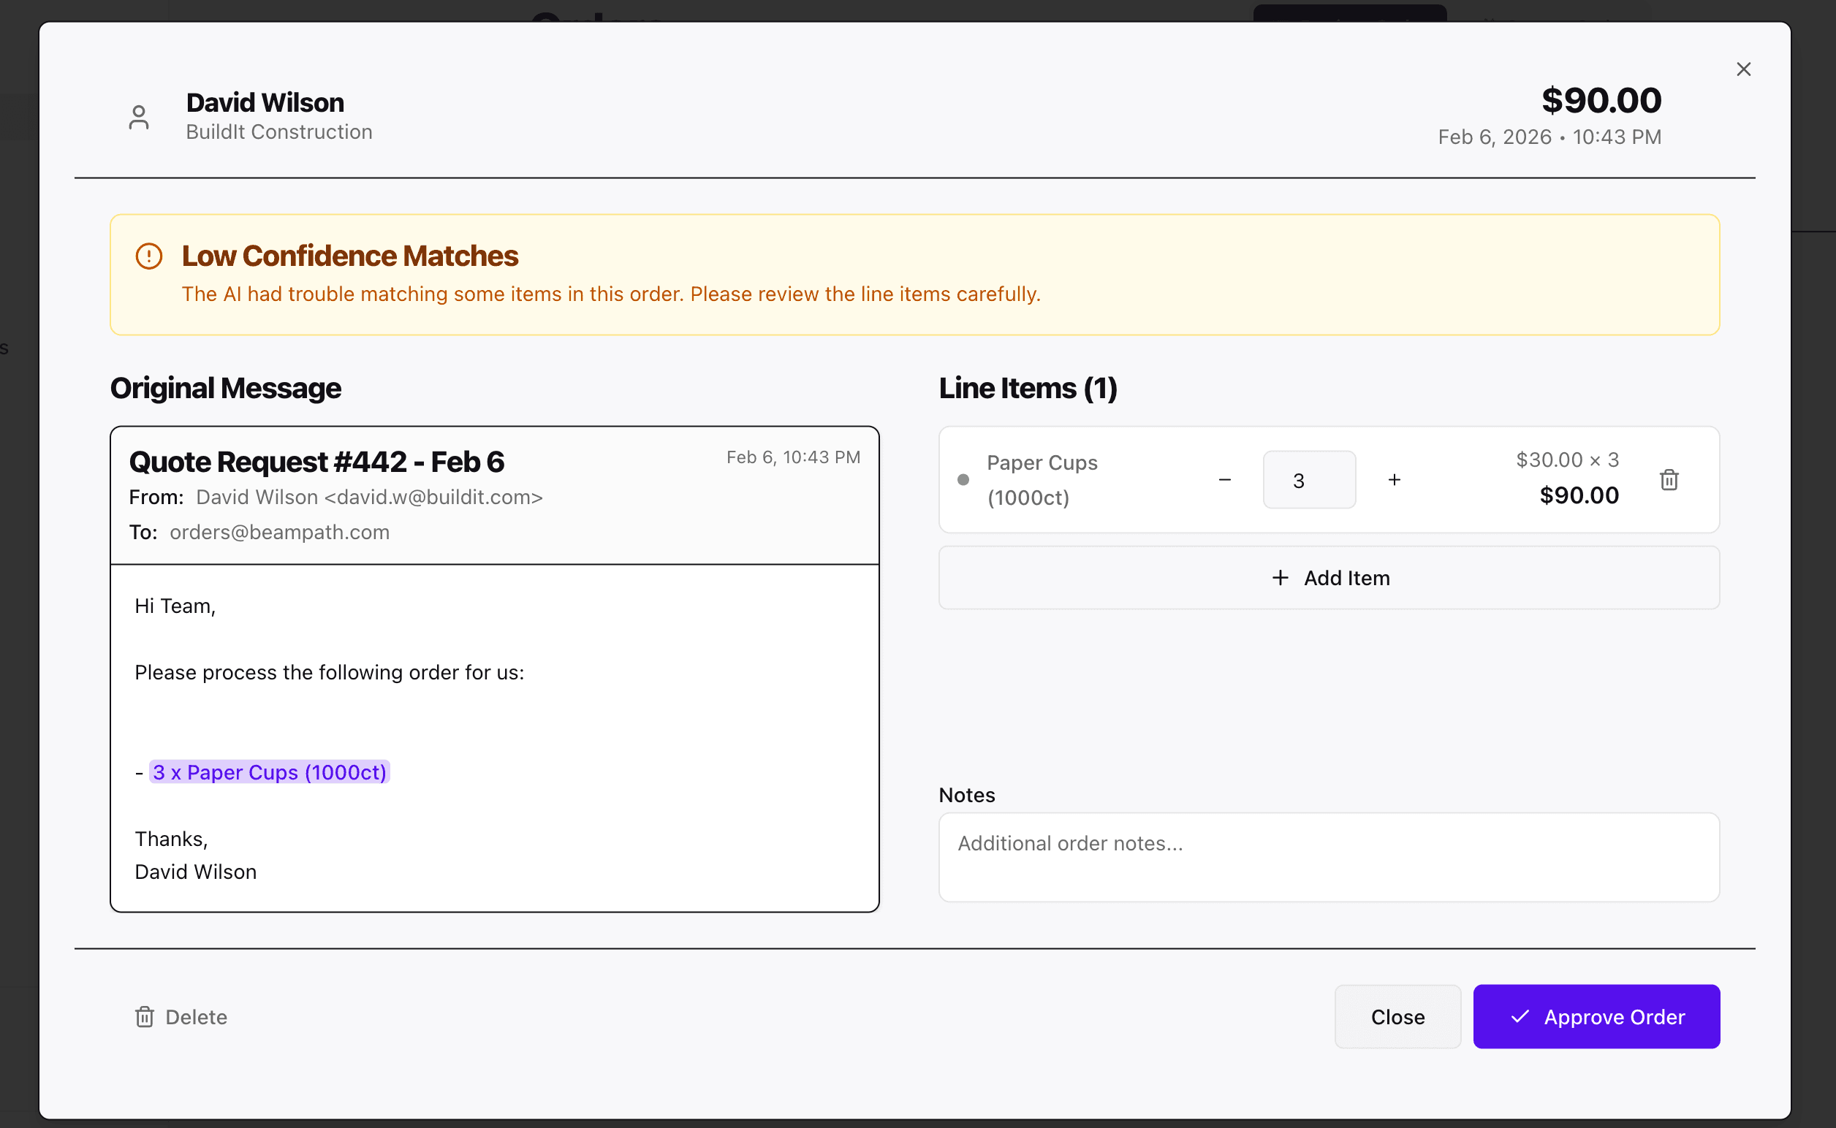
Task: Click recipient orders@beampath.com address
Action: (279, 533)
